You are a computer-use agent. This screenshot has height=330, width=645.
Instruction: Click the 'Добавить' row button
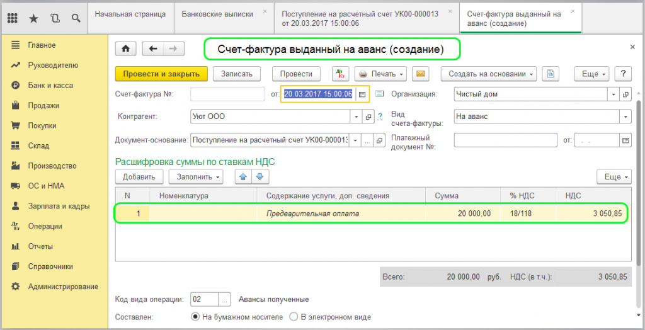pos(139,177)
